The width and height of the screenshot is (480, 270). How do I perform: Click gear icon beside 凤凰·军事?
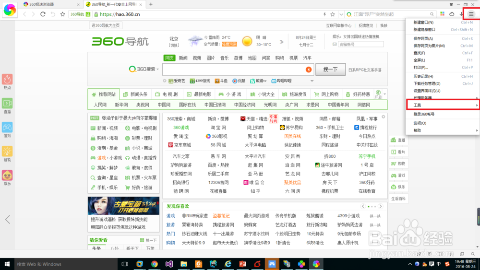(383, 117)
